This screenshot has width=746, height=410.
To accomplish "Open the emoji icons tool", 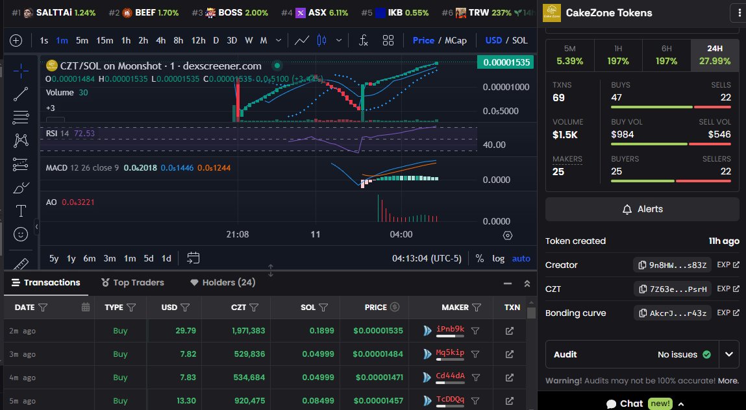I will (x=21, y=234).
